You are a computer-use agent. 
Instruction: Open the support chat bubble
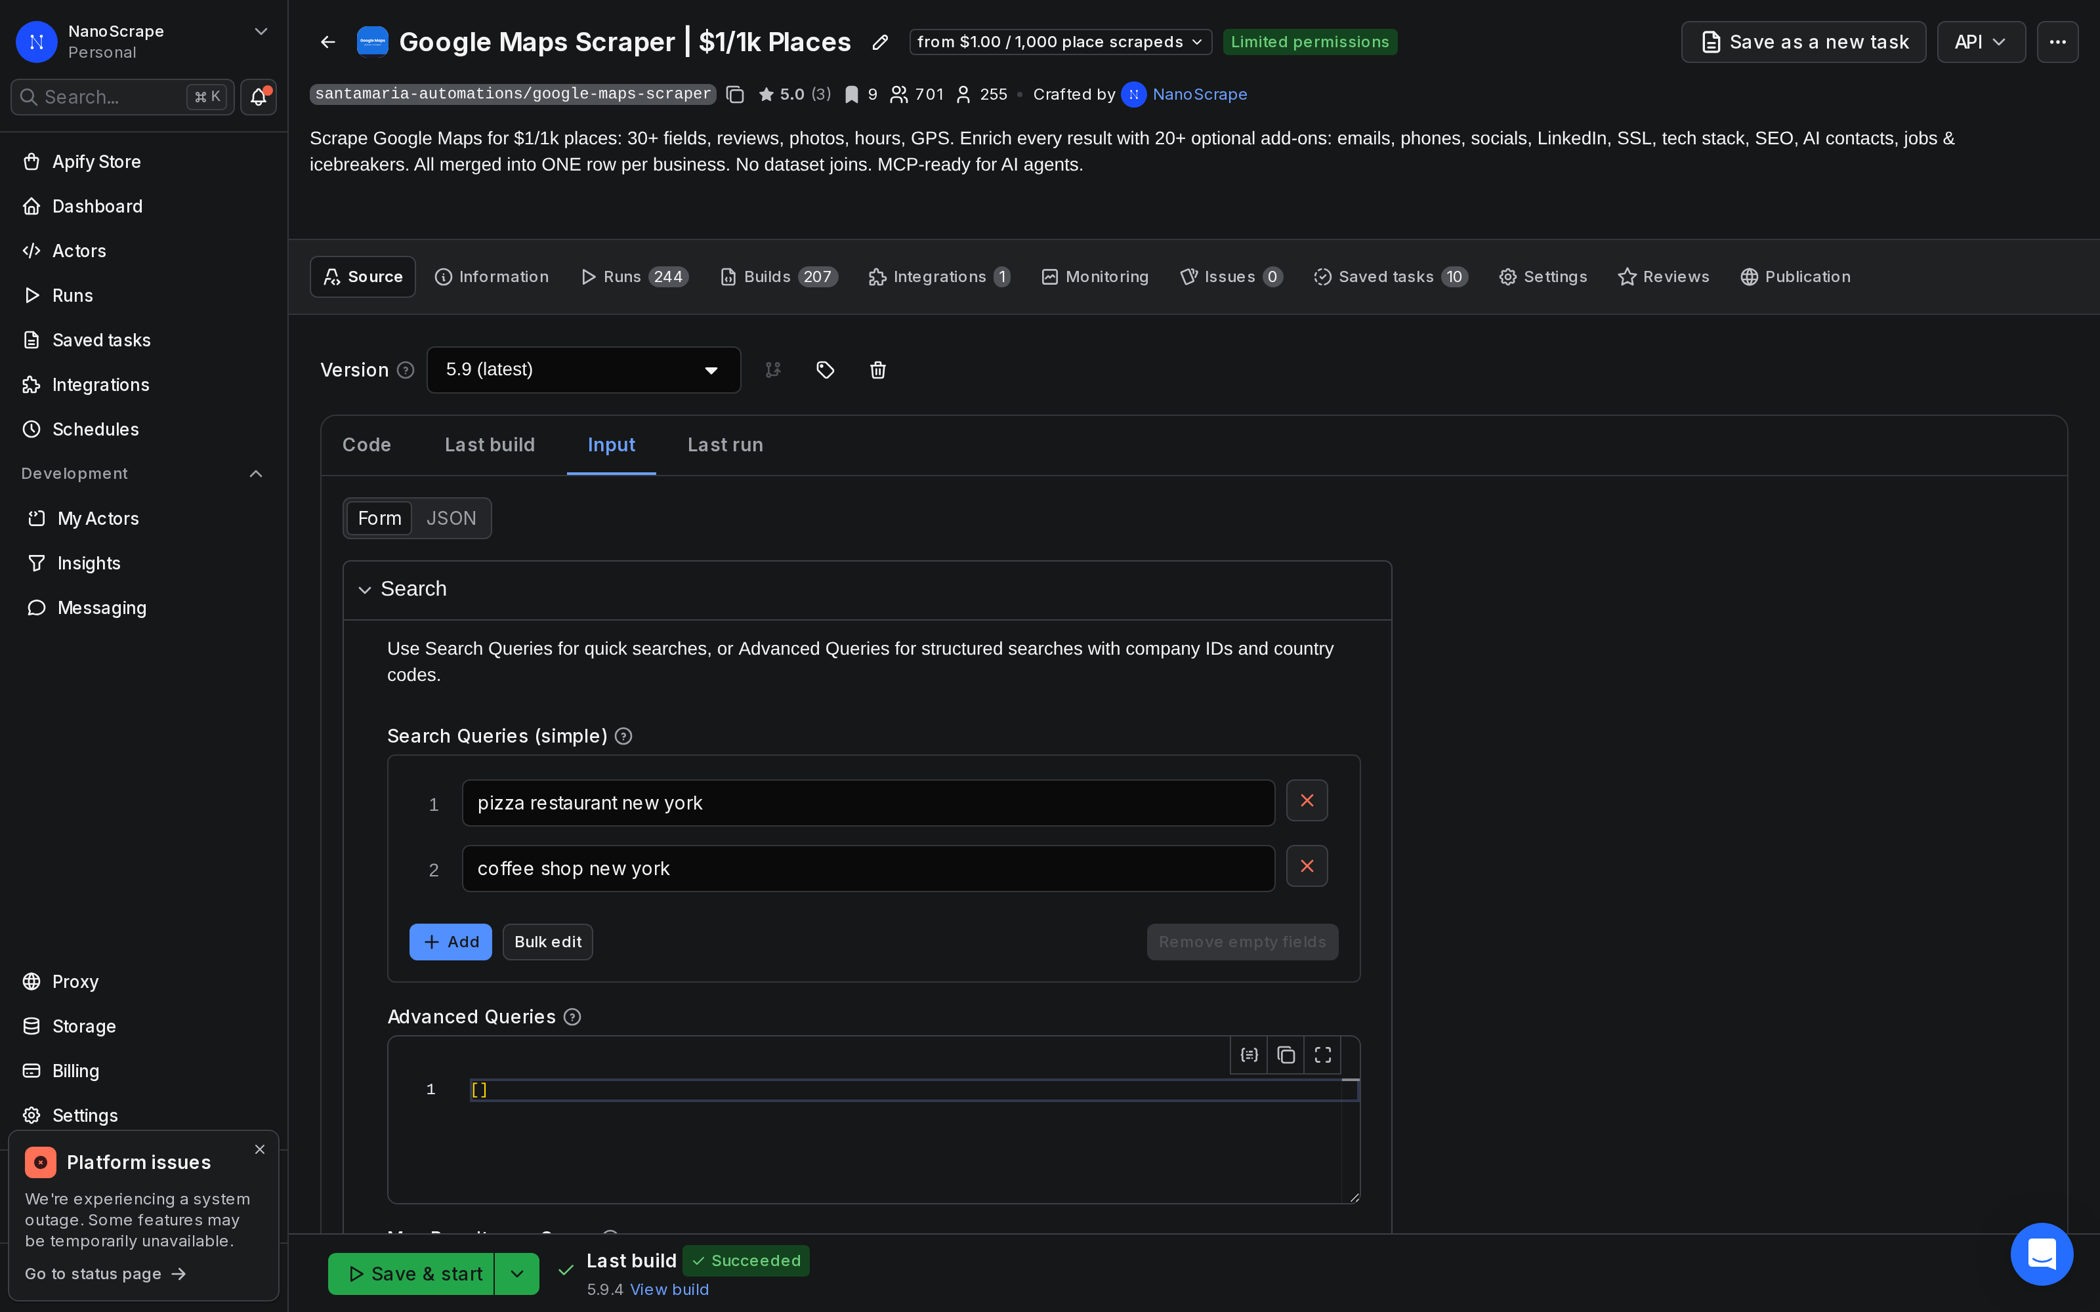coord(2042,1254)
